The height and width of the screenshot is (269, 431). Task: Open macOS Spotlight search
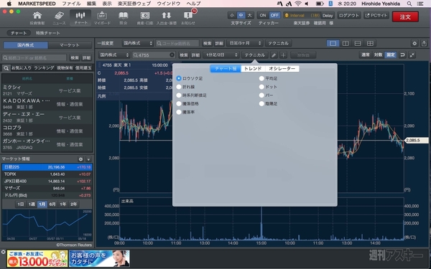coord(409,4)
